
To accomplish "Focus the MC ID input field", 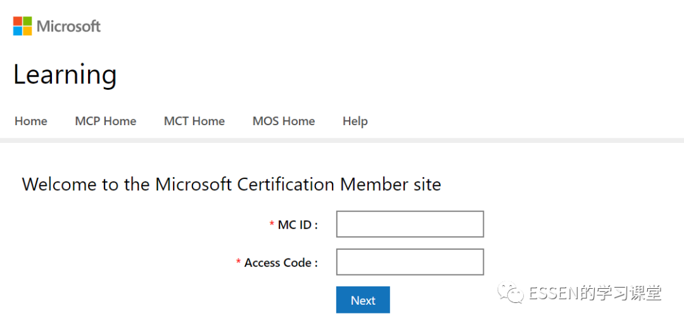I will [x=410, y=224].
